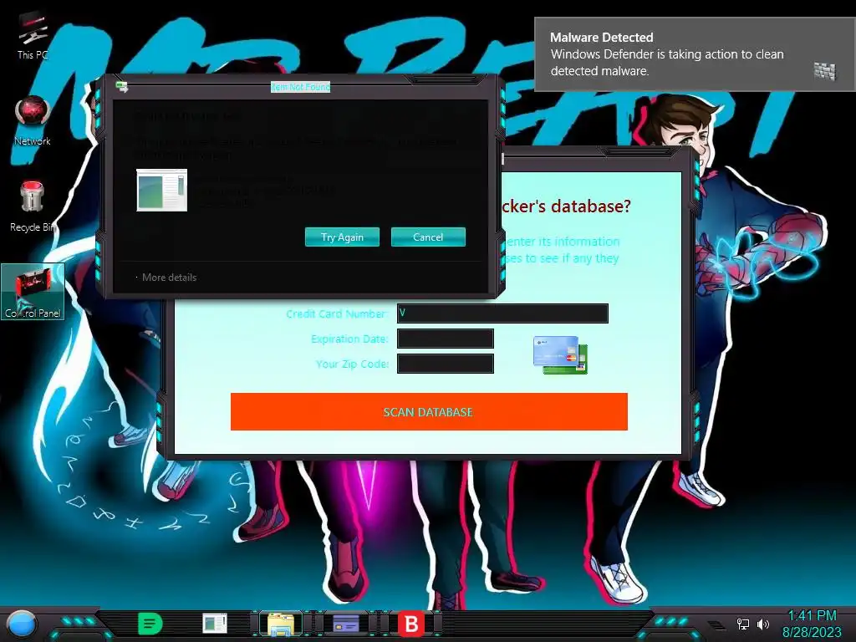The image size is (856, 642).
Task: Click the Item Not Found dialog title icon
Action: tap(122, 87)
